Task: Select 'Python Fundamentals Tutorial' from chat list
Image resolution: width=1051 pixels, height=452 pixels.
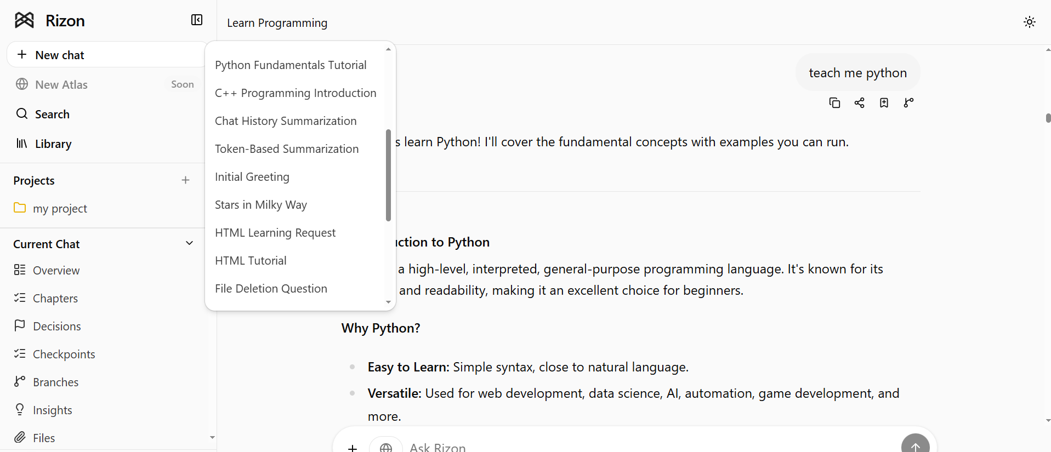Action: point(291,65)
